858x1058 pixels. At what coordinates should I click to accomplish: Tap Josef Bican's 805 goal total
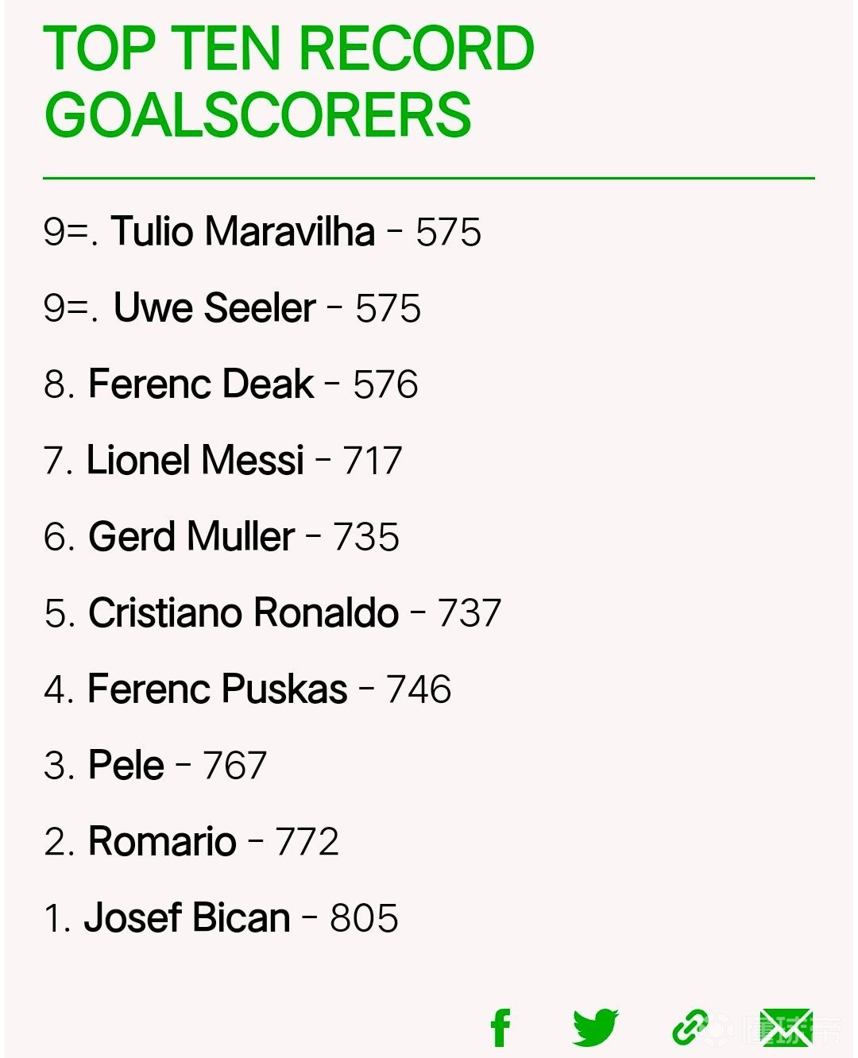click(x=364, y=919)
